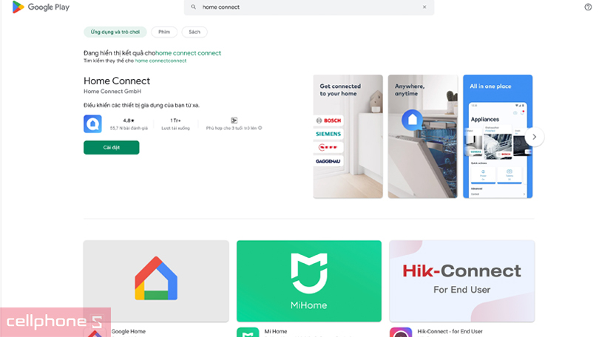Open the Anywhere, anytime screenshot
Screen dimensions: 599x337
(x=423, y=136)
